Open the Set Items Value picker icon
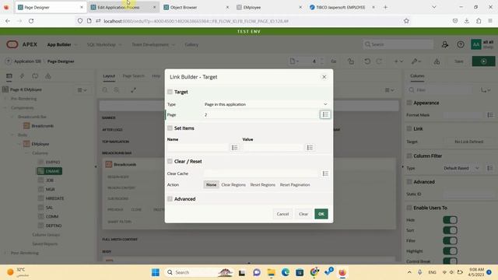The height and width of the screenshot is (280, 498). point(310,148)
